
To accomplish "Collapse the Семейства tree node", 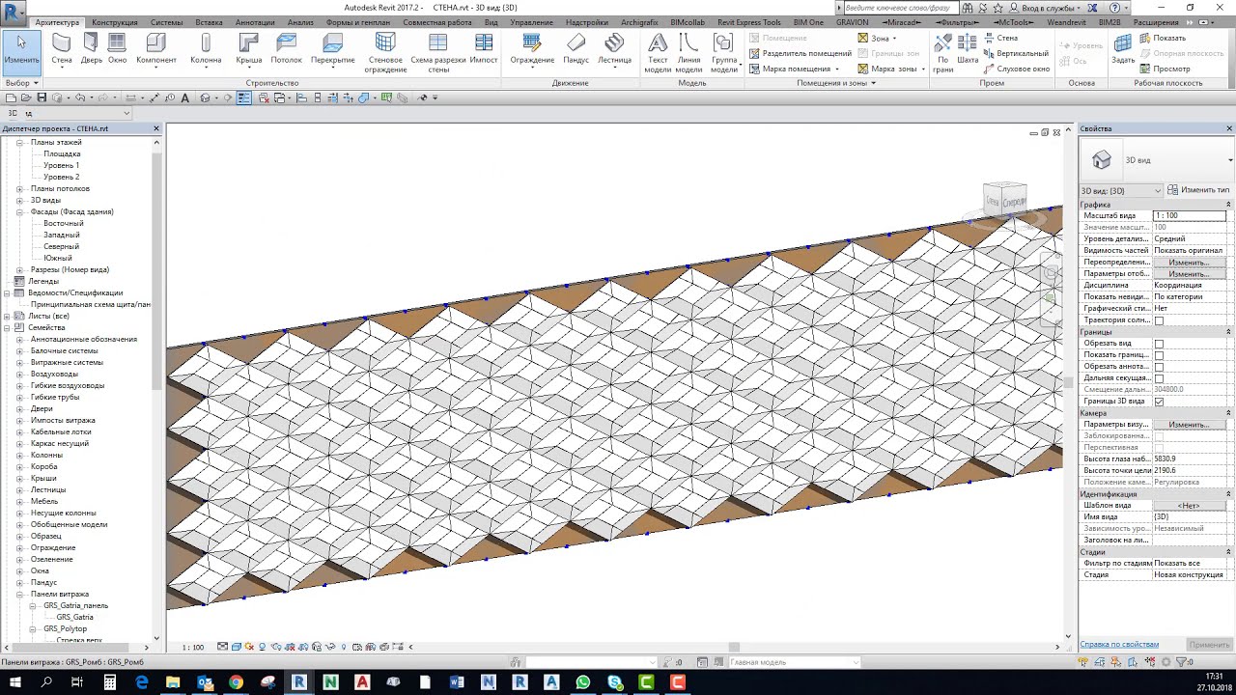I will point(7,328).
